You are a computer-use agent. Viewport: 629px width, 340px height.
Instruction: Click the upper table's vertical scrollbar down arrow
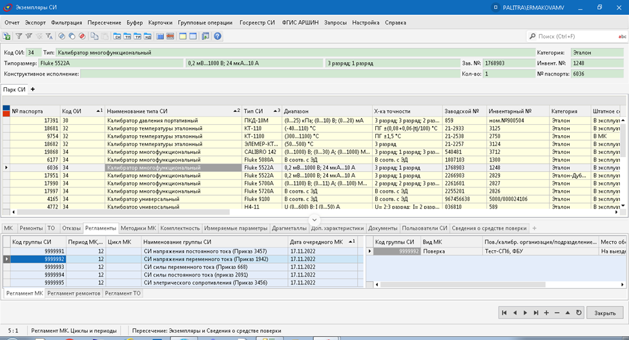point(623,206)
